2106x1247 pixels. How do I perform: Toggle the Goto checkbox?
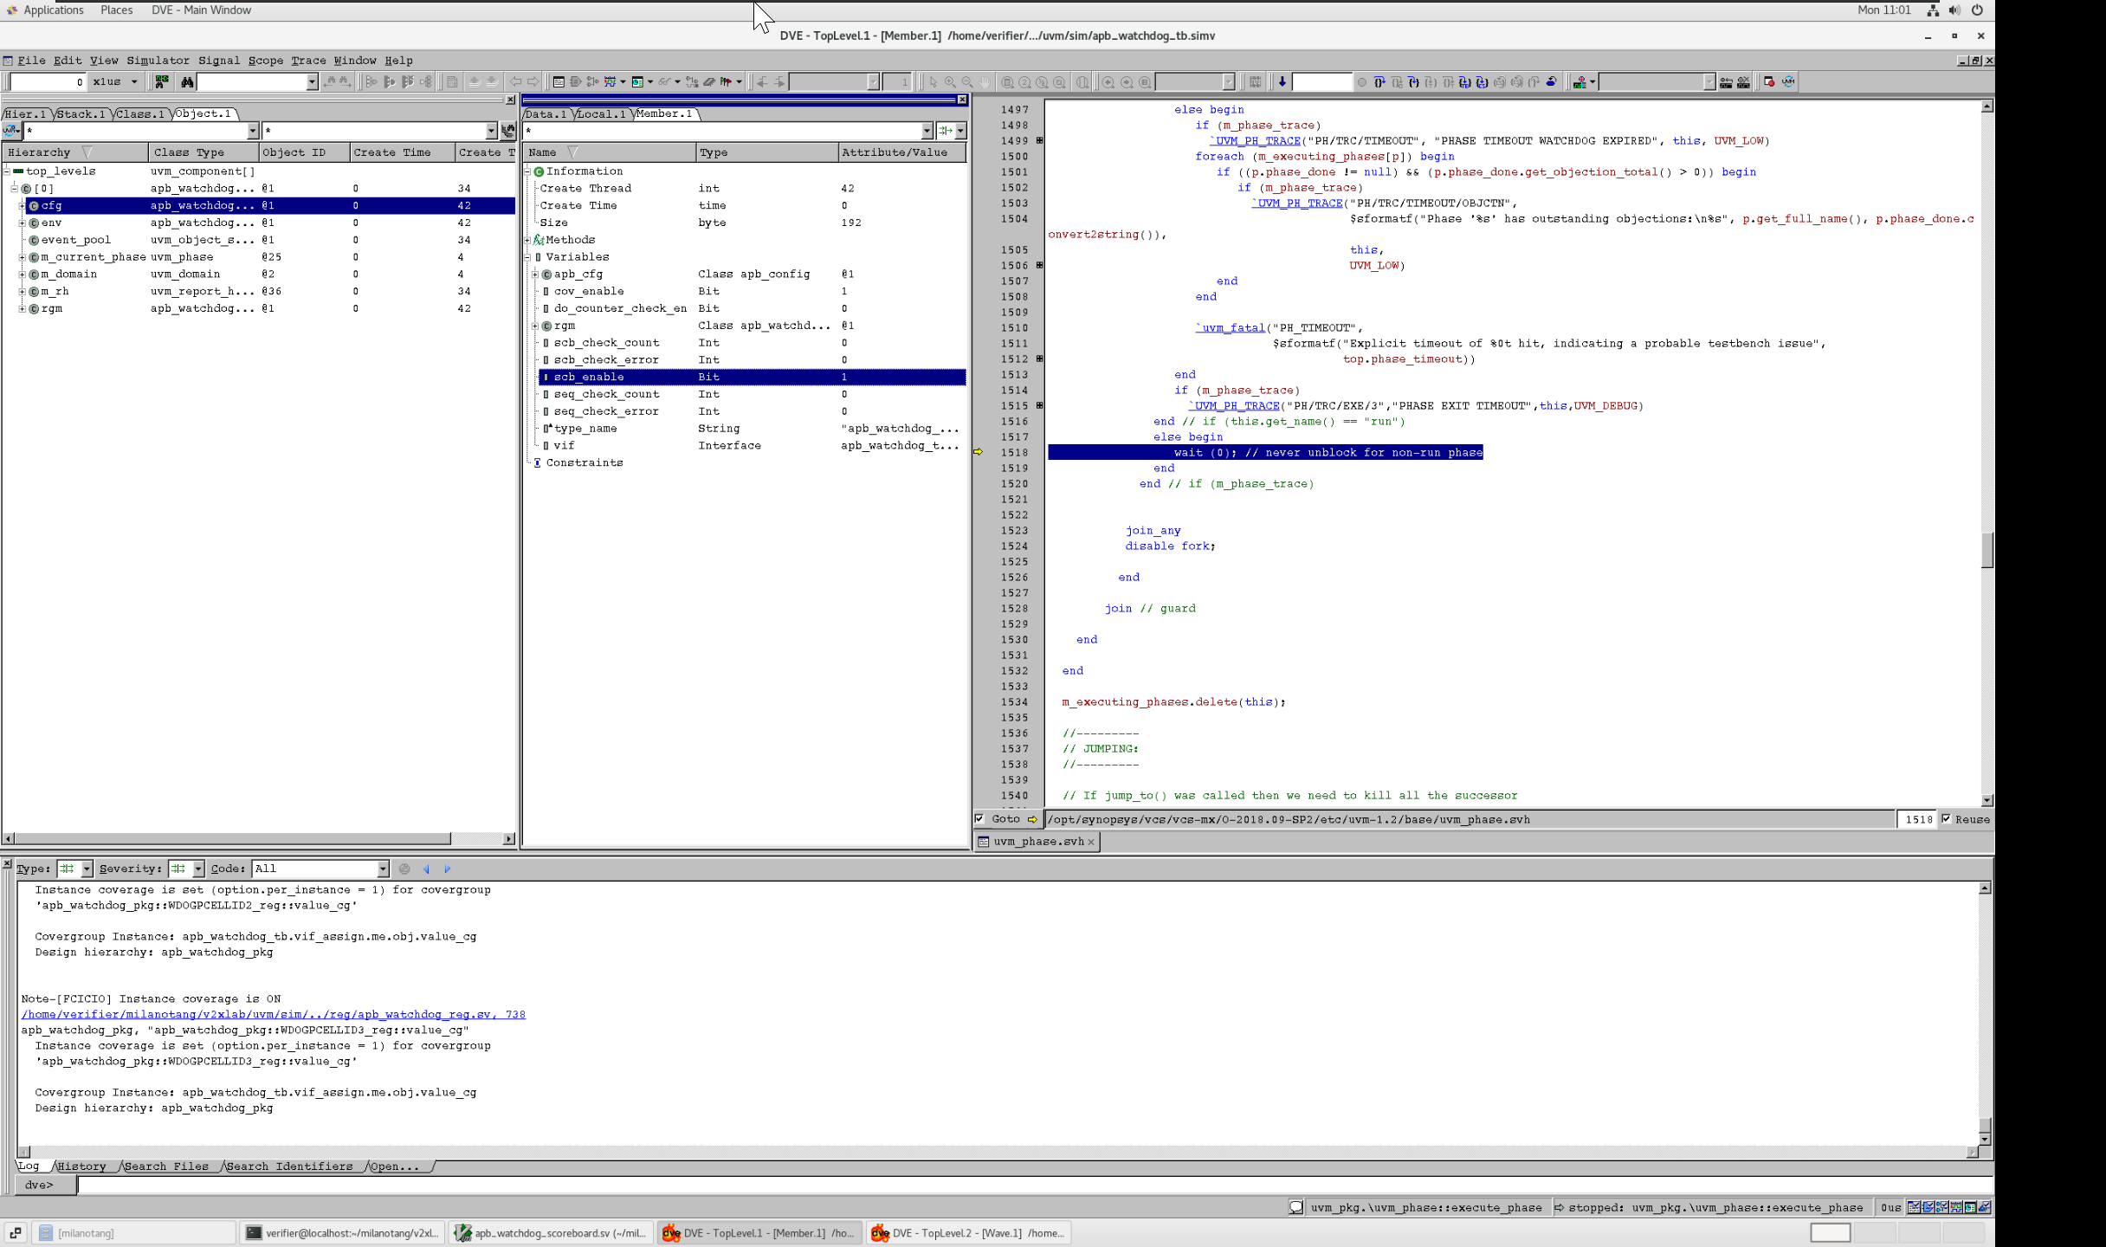point(980,819)
